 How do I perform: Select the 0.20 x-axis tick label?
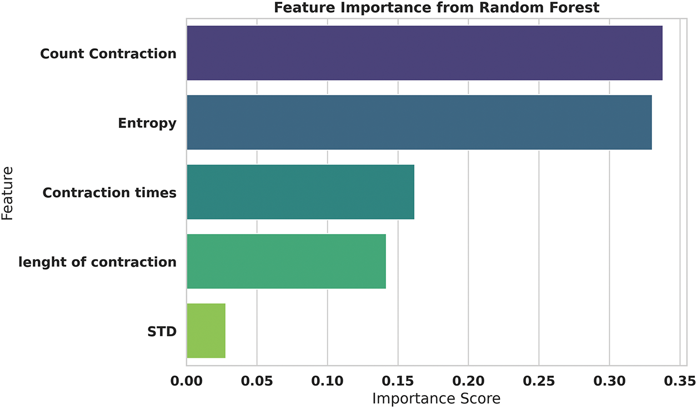point(469,382)
